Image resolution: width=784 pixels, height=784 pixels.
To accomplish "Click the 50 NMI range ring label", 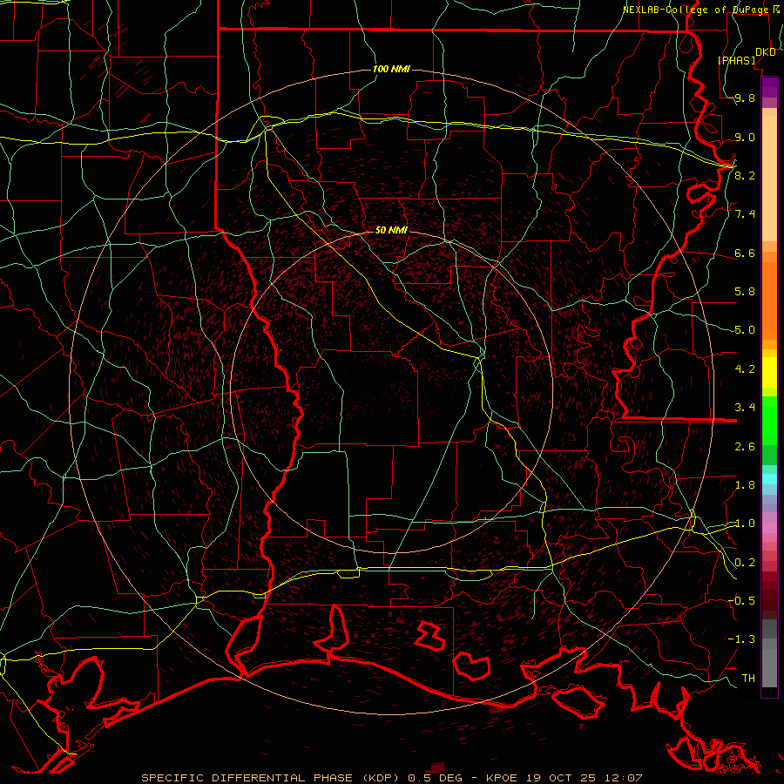I will [x=391, y=230].
